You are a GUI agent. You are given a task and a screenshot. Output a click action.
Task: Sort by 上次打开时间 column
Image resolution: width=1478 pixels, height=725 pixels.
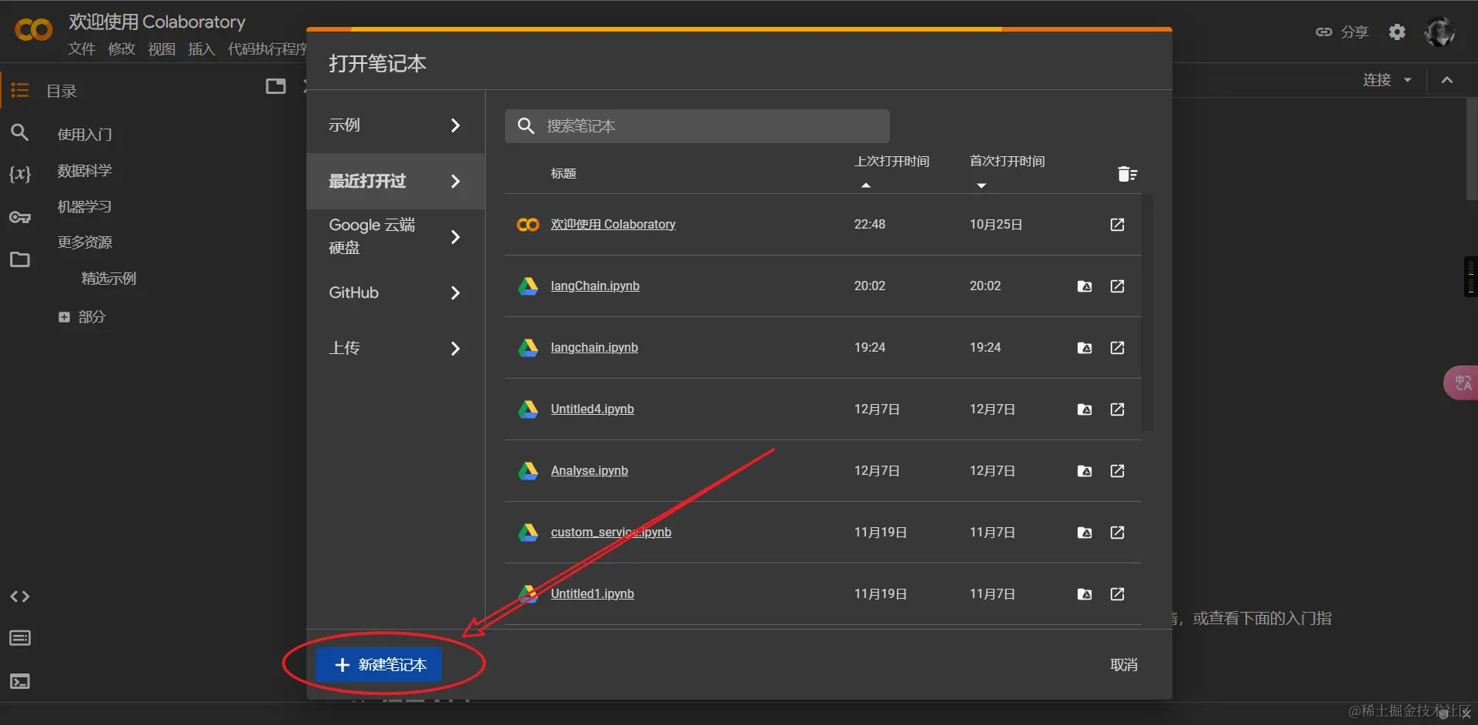tap(891, 162)
